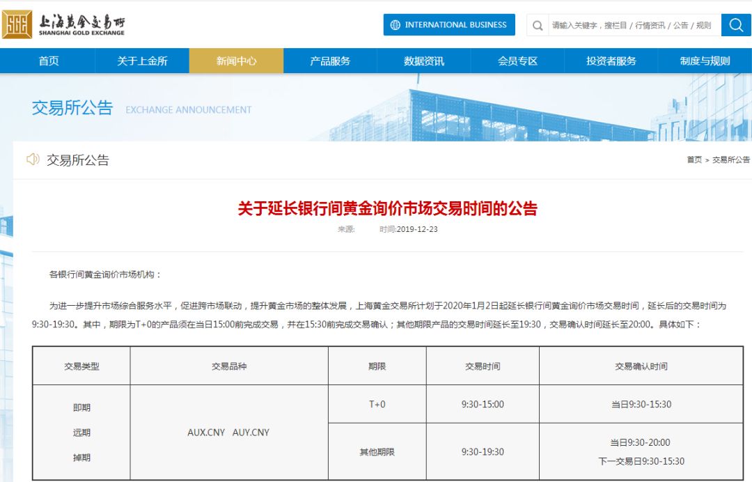Click the blue search magnifier button
Screen dimensions: 752x482
(736, 25)
